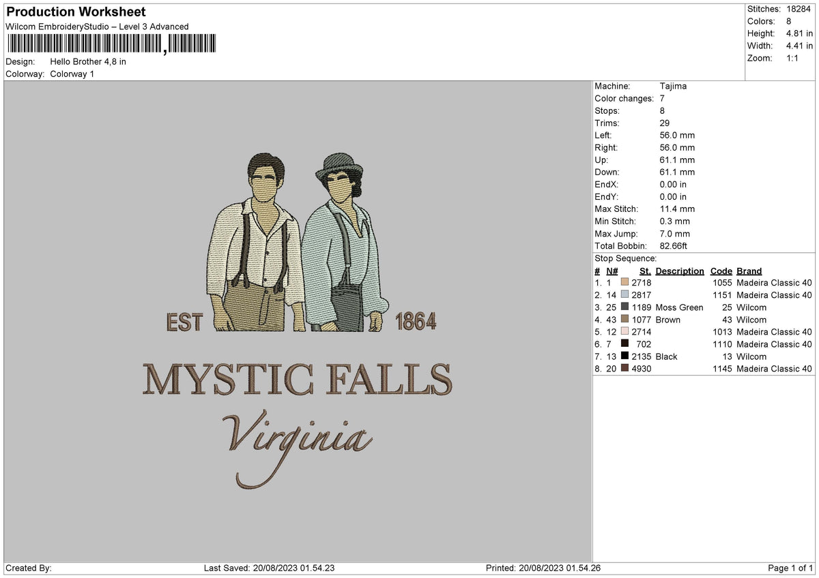Click the 'Page 1 of 1' footer text
This screenshot has height=578, width=819.
pos(790,568)
